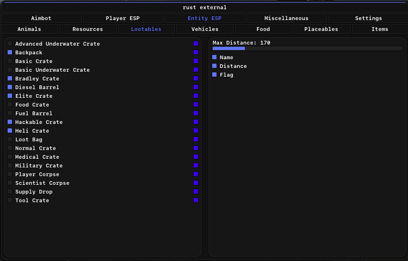Enable the Medical Crate checkbox
Screen dimensions: 408x261
click(x=10, y=157)
